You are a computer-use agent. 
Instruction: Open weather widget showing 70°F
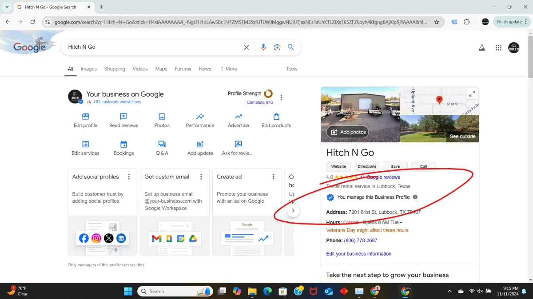(x=18, y=291)
